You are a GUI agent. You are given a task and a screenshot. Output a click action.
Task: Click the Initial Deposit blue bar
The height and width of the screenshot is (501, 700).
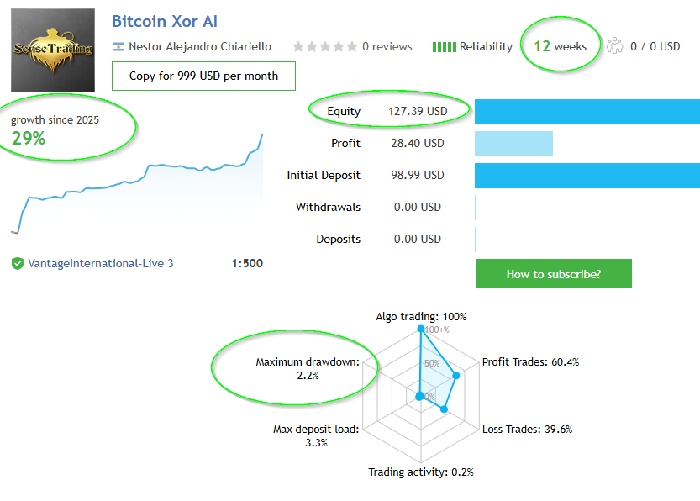point(587,176)
